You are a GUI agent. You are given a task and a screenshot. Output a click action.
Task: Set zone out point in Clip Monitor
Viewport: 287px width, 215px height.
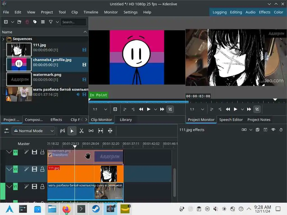click(133, 109)
